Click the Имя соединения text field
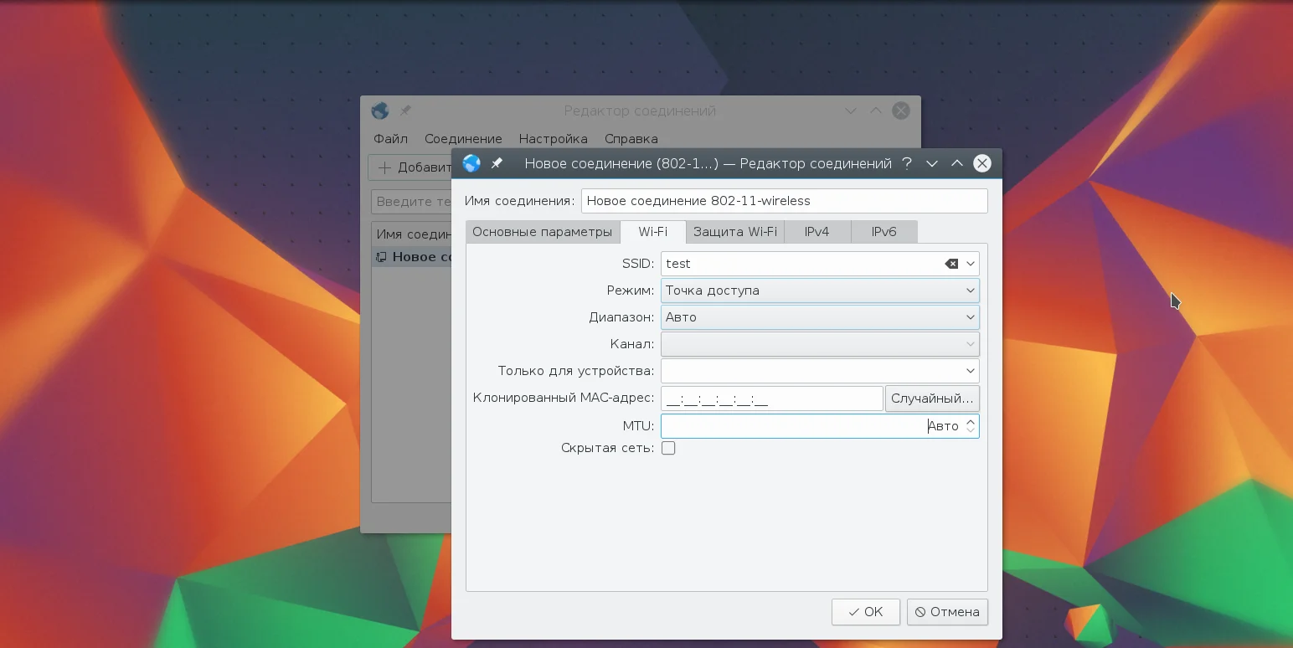The width and height of the screenshot is (1293, 648). pos(784,201)
